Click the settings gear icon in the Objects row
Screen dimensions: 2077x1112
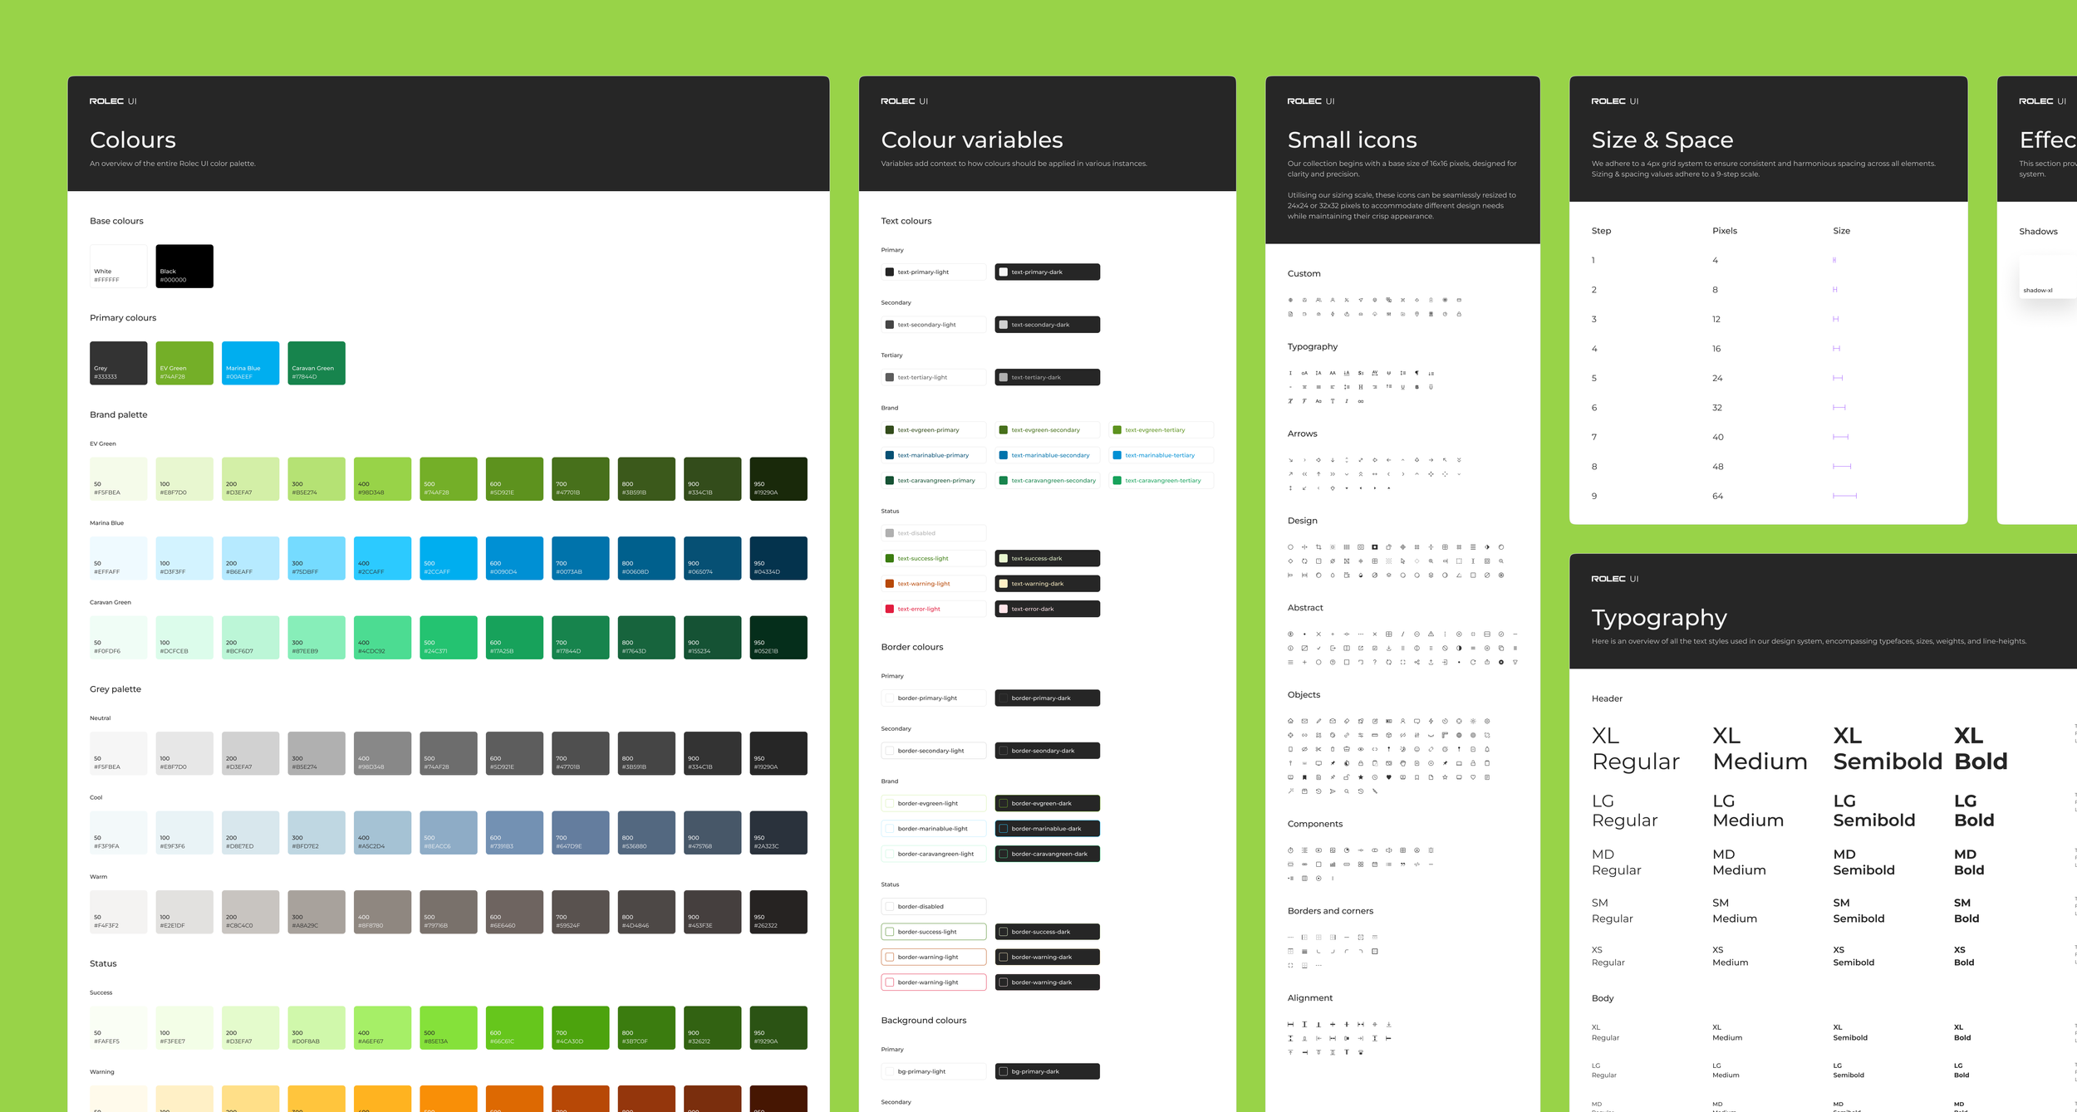[1488, 721]
